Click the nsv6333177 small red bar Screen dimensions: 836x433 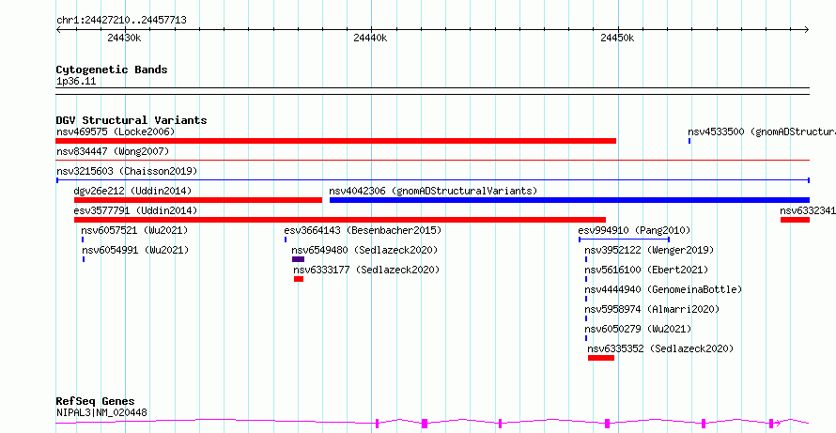299,279
